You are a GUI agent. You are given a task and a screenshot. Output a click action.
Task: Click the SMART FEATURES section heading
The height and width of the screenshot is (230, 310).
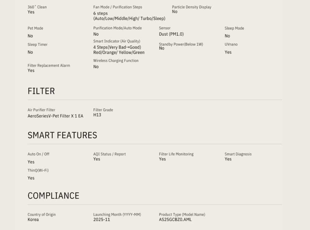point(62,135)
